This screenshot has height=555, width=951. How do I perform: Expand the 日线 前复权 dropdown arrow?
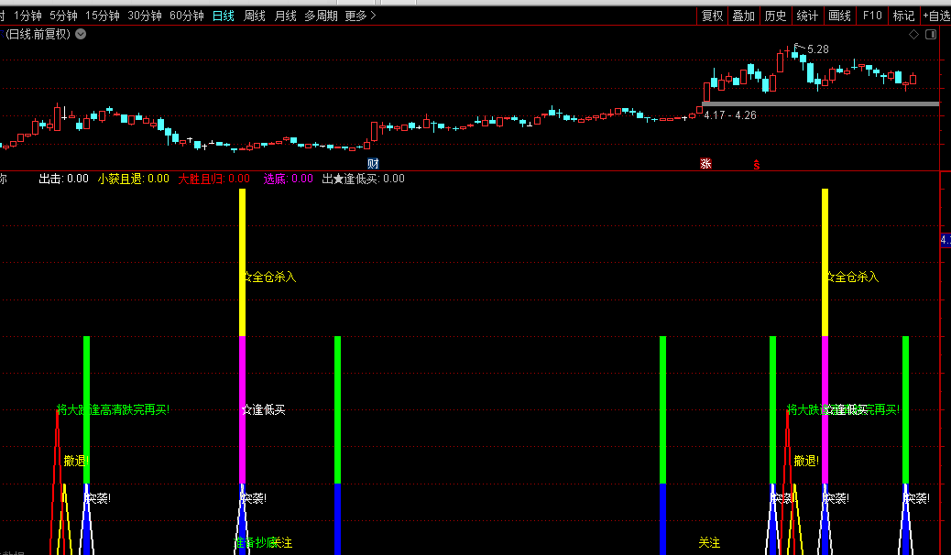(81, 35)
